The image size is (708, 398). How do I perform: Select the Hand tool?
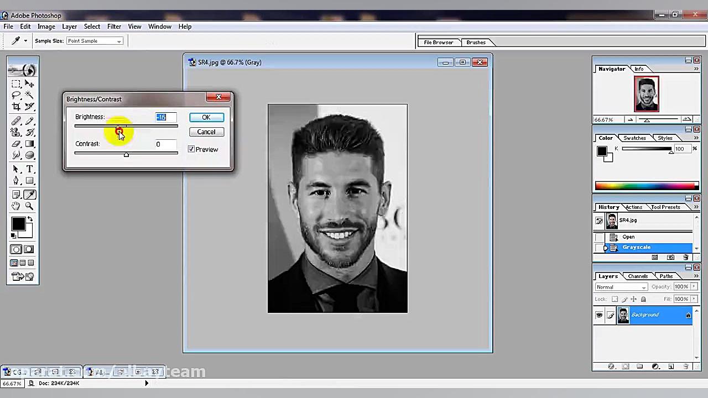(16, 206)
